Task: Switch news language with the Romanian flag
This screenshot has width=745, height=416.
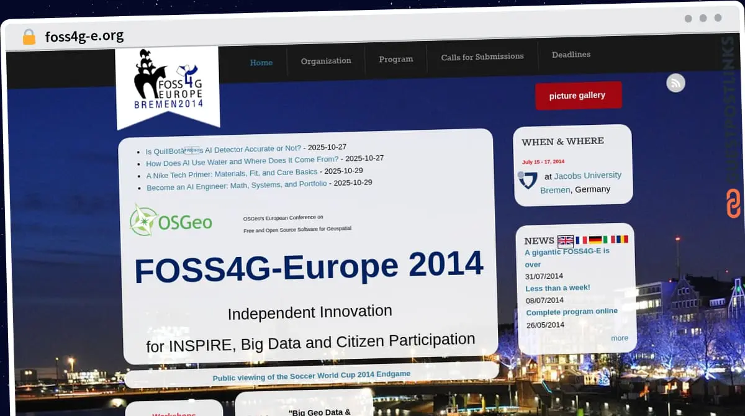Action: [x=622, y=239]
